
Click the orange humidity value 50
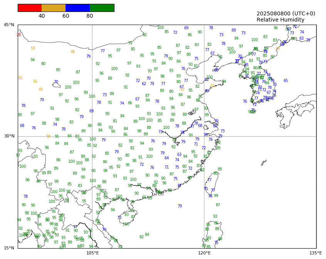pos(20,78)
